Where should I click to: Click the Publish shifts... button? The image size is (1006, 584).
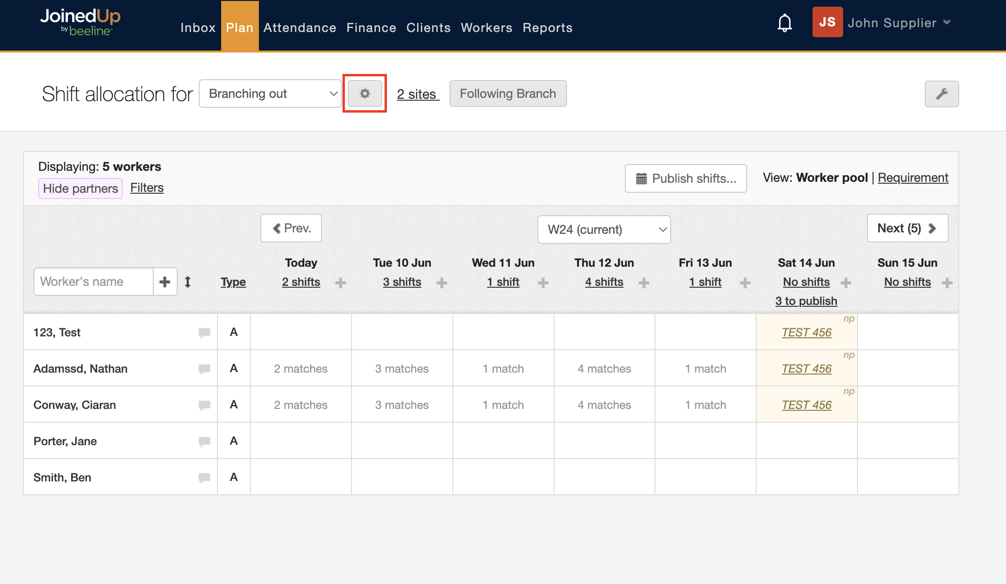(x=685, y=178)
